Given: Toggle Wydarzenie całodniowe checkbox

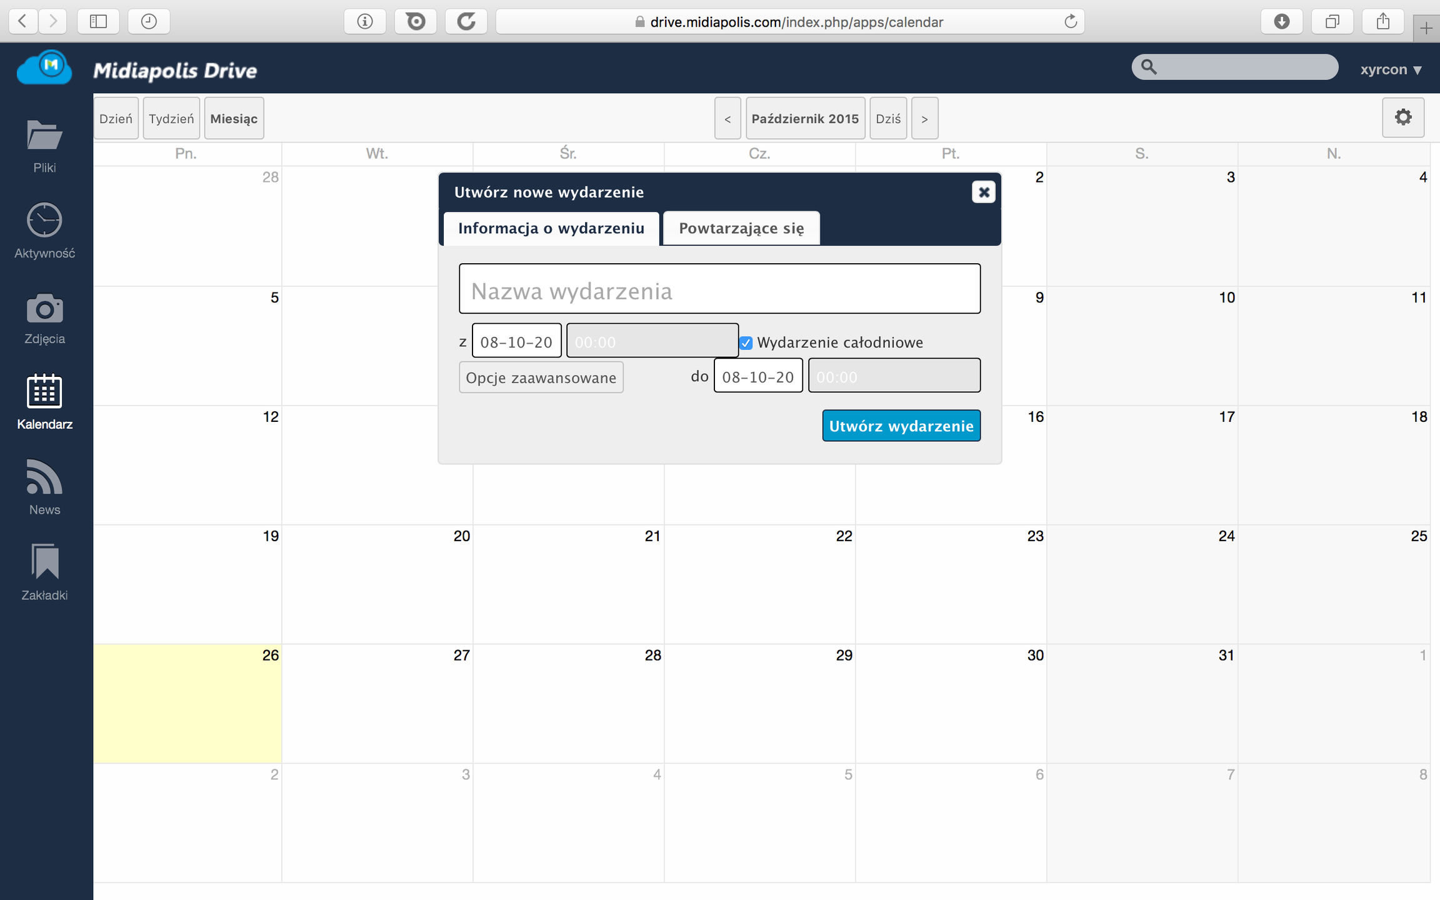Looking at the screenshot, I should 746,343.
